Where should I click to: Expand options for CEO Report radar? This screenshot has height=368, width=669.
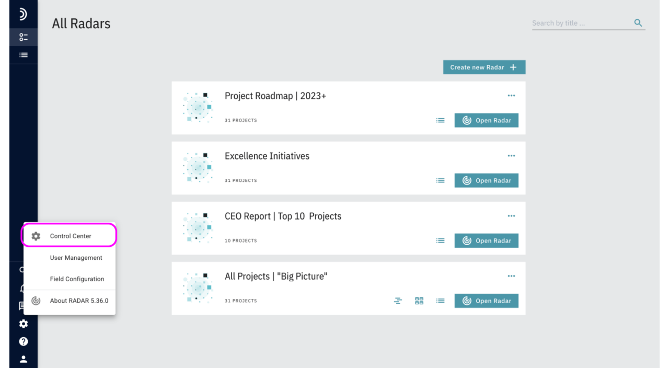tap(511, 216)
